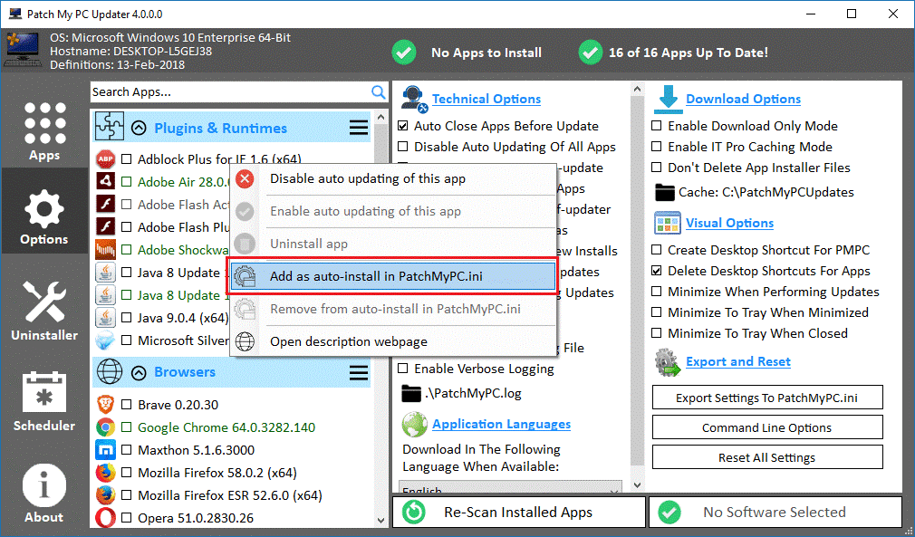The image size is (915, 537).
Task: Collapse the Browsers category
Action: [139, 372]
